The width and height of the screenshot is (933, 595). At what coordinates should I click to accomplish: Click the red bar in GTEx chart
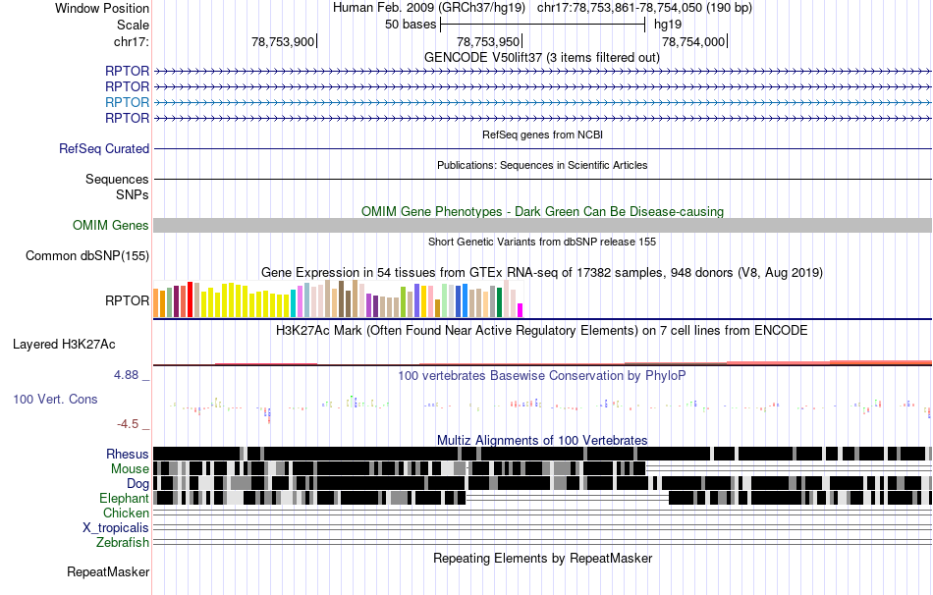(190, 299)
